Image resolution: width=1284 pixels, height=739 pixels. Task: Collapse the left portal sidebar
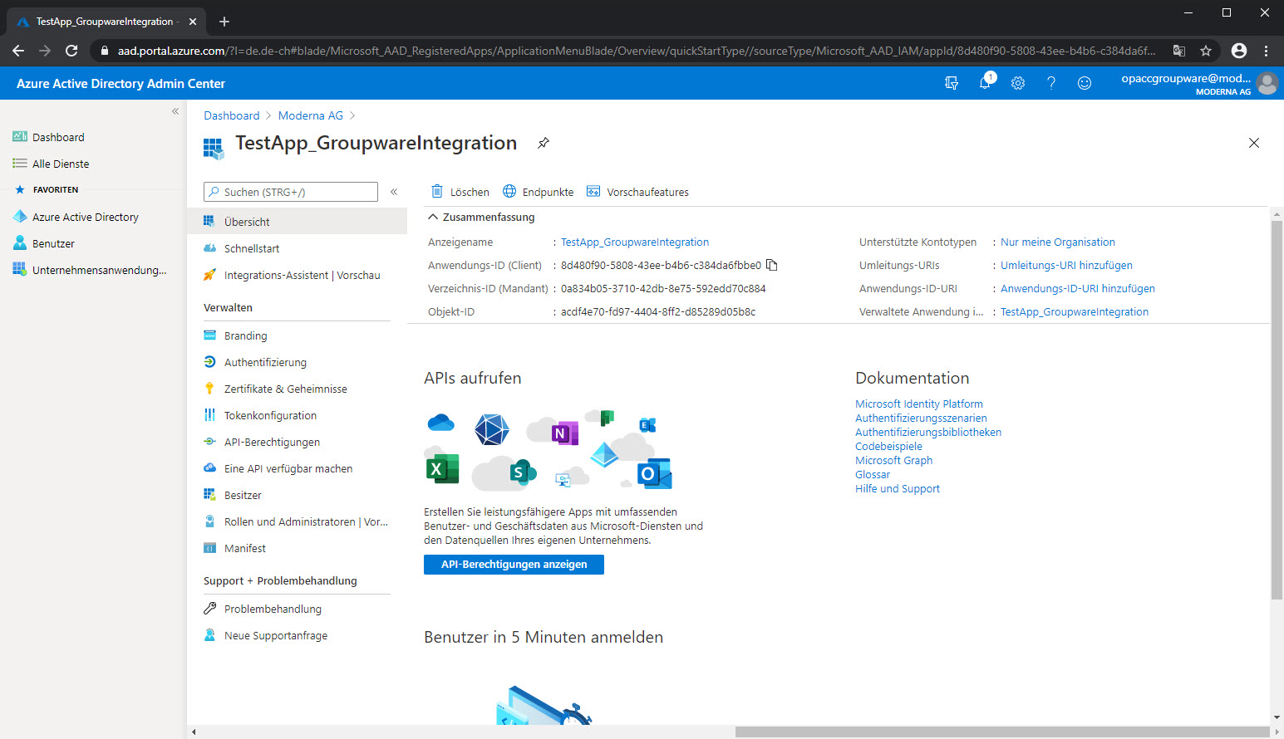click(x=175, y=111)
